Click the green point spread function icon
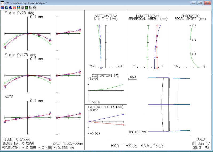 click(26, 8)
